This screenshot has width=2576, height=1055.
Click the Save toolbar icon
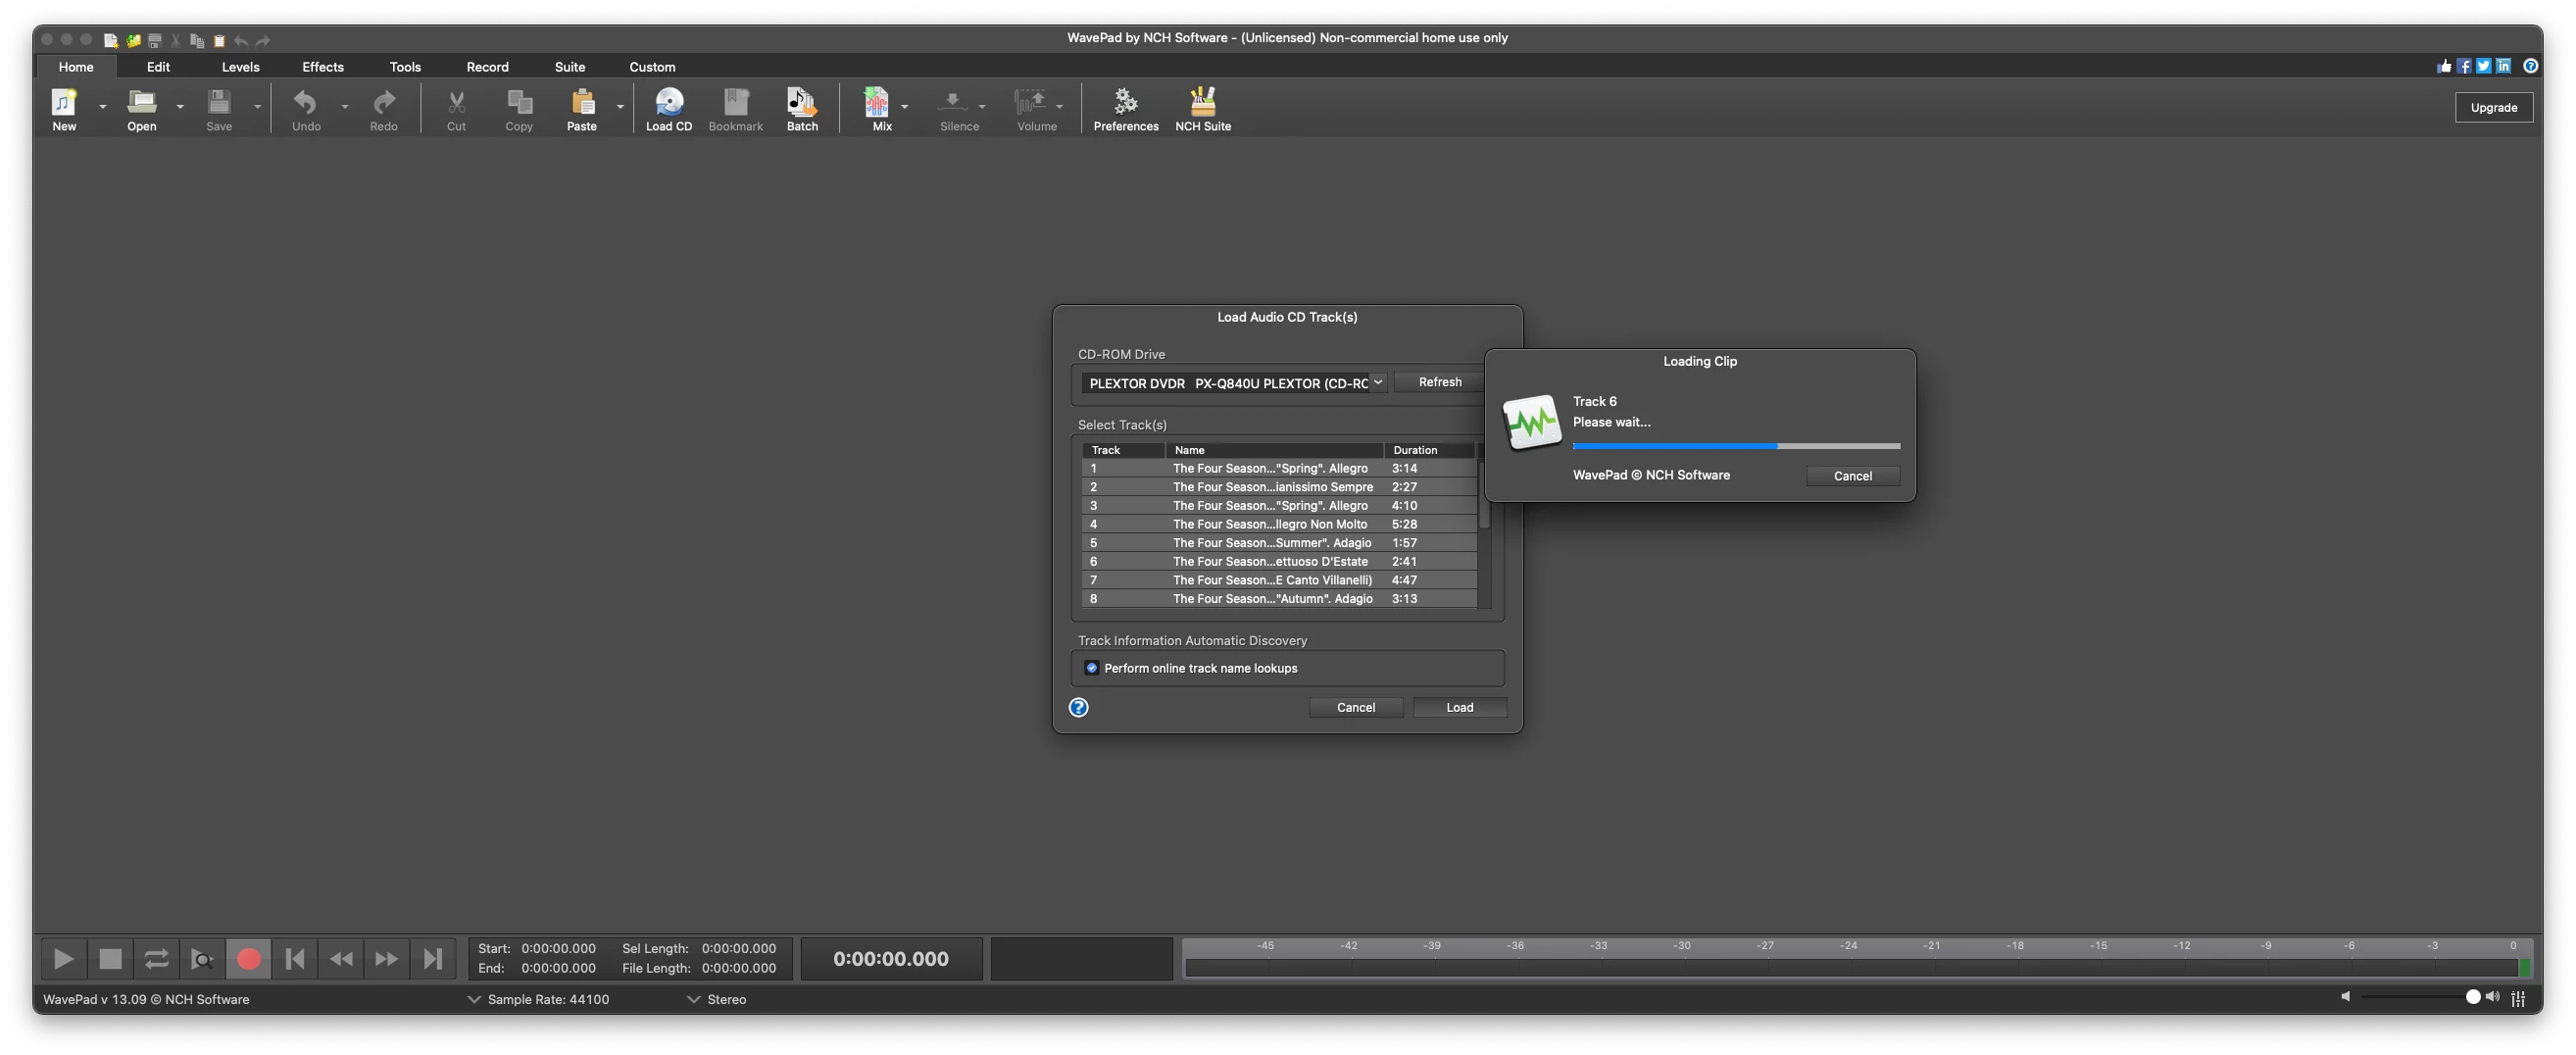[219, 109]
